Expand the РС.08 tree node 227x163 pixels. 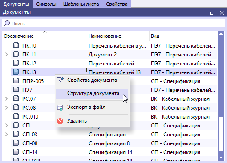(6, 107)
